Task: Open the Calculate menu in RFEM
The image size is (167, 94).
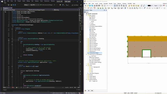Action: pos(105,3)
